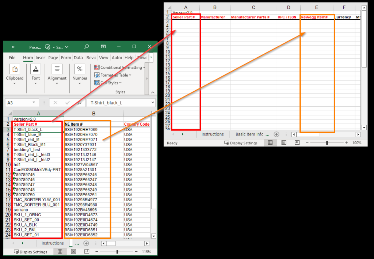Switch to the Data ribbon tab
Viewport: 374px width, 259px height.
pyautogui.click(x=78, y=58)
